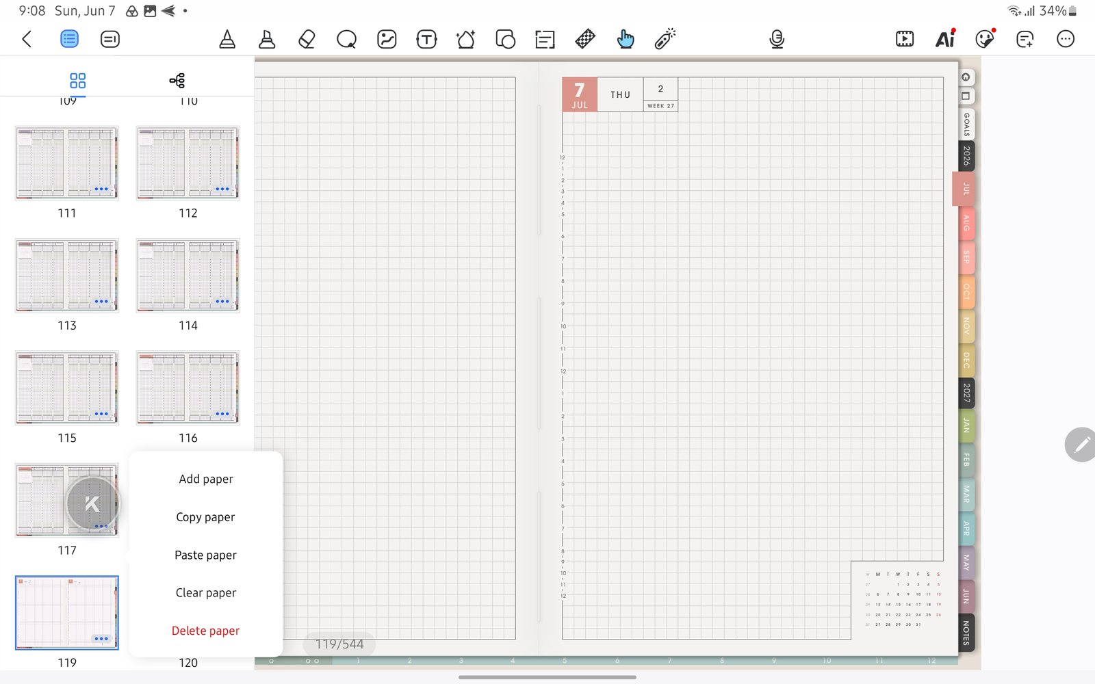Open options for page 111
The height and width of the screenshot is (684, 1095).
coord(101,189)
